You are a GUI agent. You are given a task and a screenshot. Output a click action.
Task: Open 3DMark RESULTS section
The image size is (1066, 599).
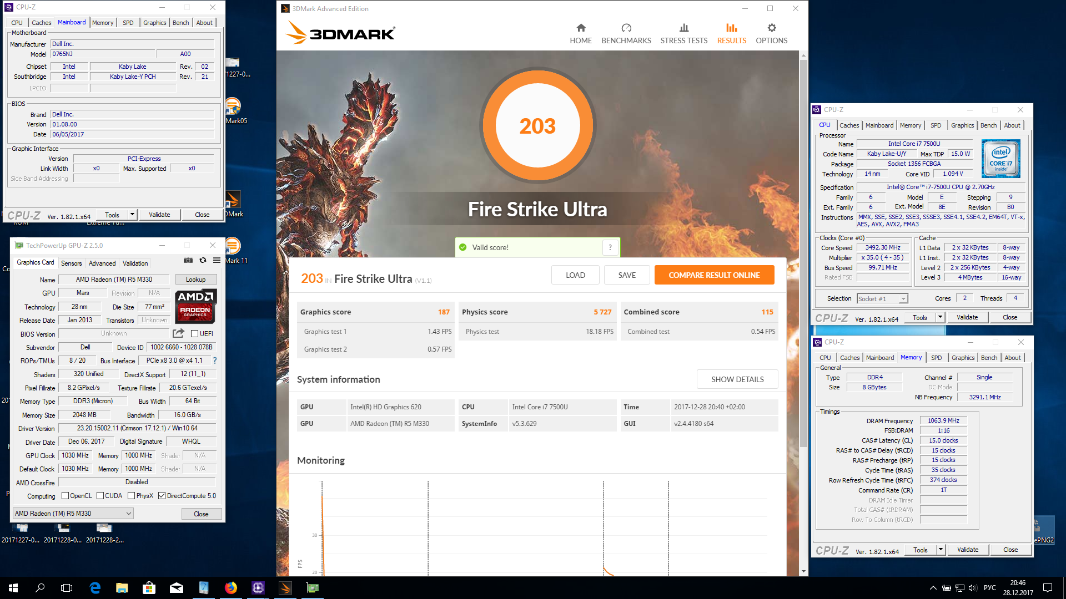(x=732, y=34)
